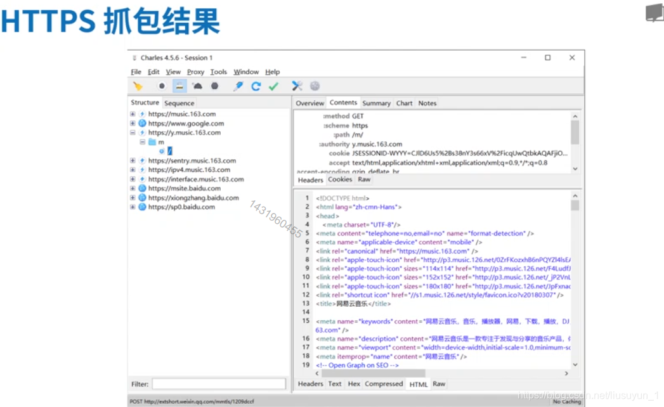
Task: Open the Tools menu
Action: point(219,72)
